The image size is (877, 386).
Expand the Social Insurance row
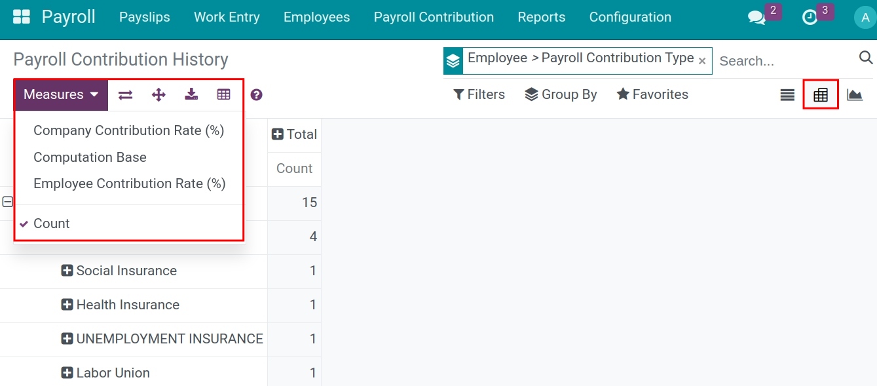(67, 271)
